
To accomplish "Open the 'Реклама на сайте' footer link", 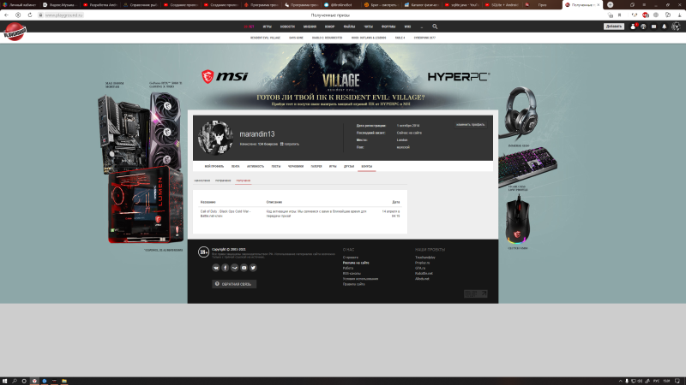I will point(356,263).
